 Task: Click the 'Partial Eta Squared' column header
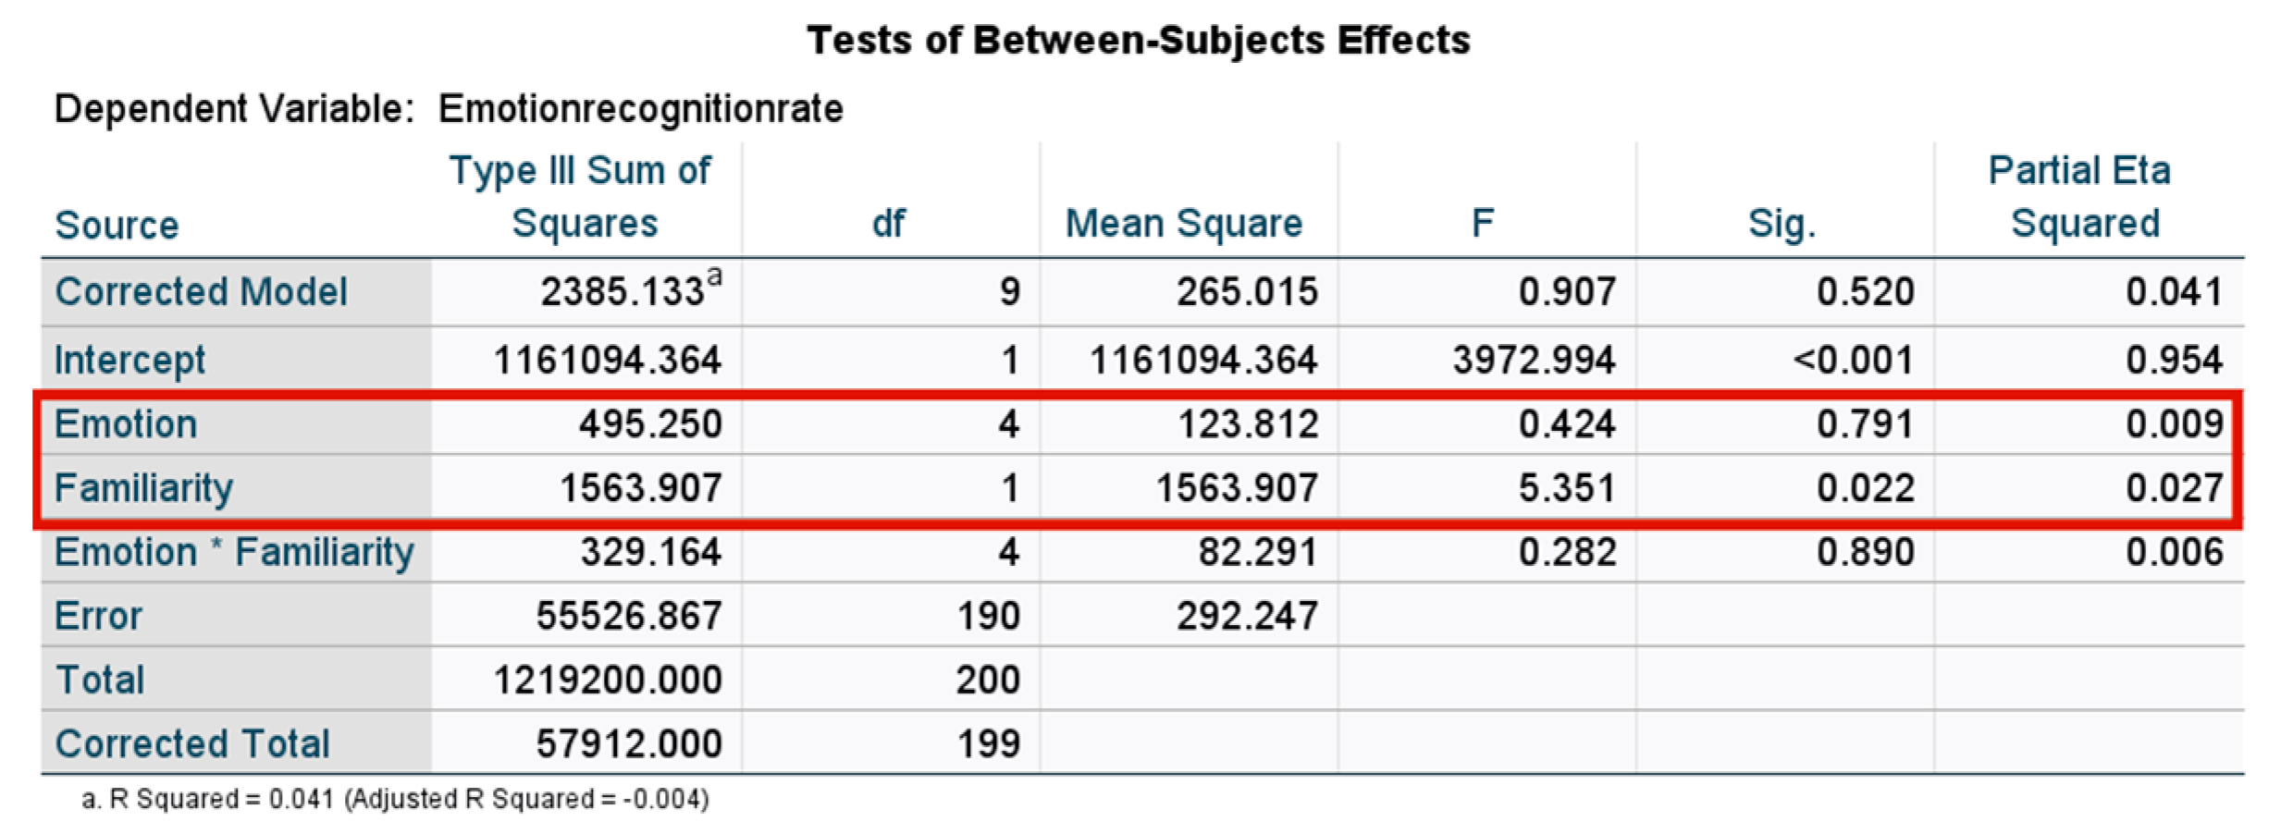[x=2081, y=197]
